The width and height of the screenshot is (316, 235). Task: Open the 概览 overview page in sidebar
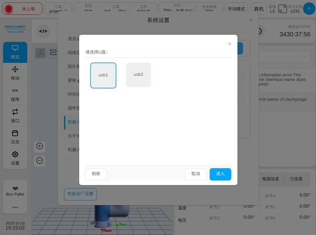tap(15, 52)
